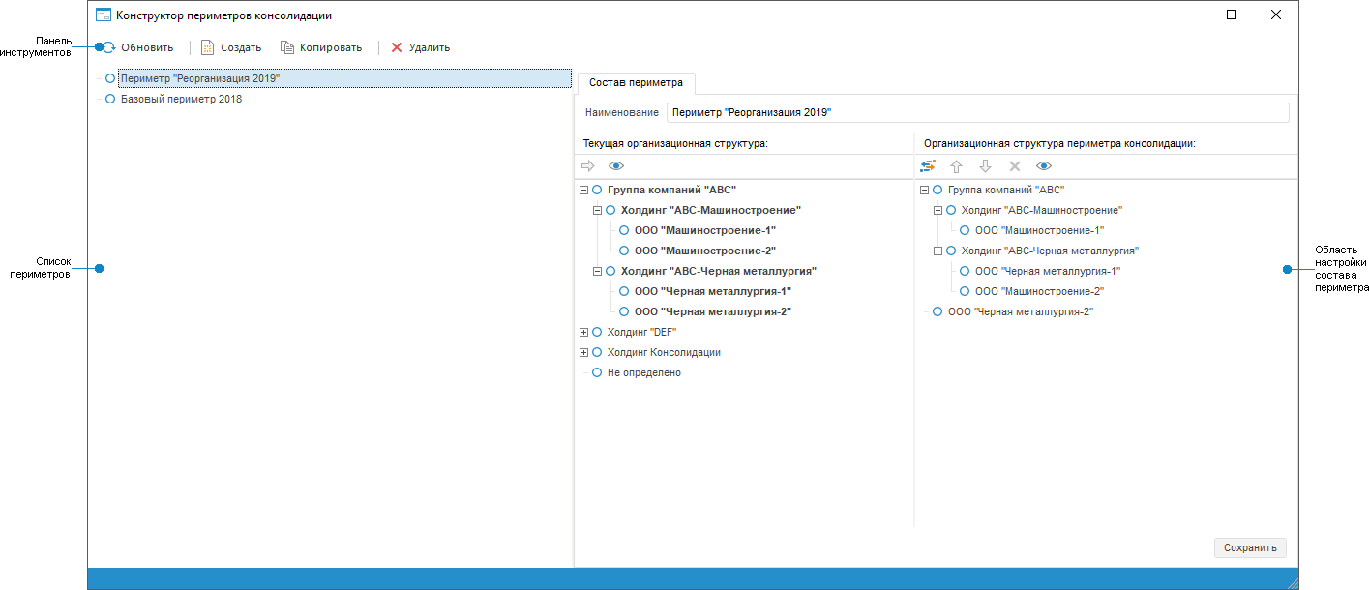
Task: Collapse bold Холдинг "ABC-Черная металлургия" node
Action: [x=597, y=272]
